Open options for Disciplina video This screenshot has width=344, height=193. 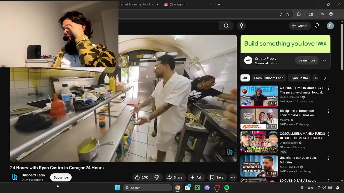click(x=328, y=111)
